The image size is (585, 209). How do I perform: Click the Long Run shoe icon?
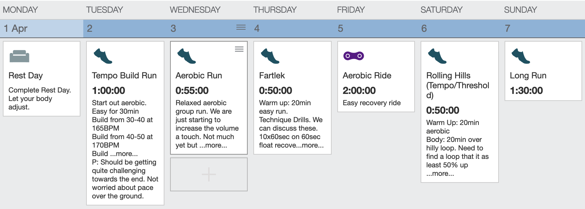point(521,56)
